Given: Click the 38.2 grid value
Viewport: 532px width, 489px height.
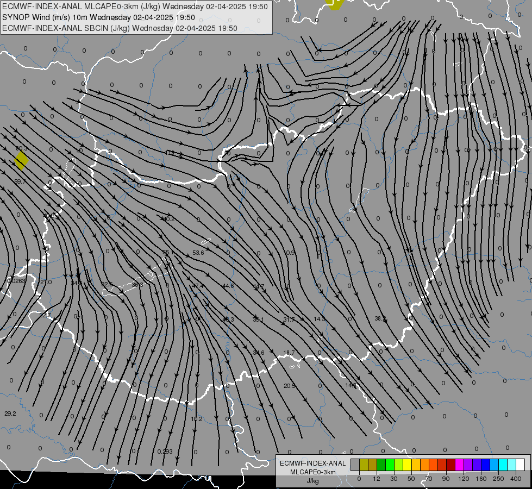Looking at the screenshot, I should [380, 318].
